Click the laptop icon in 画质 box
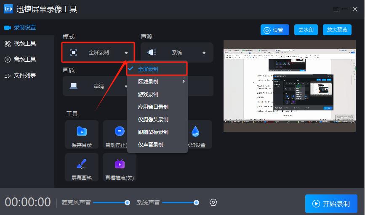This screenshot has height=215, width=365. coord(74,86)
